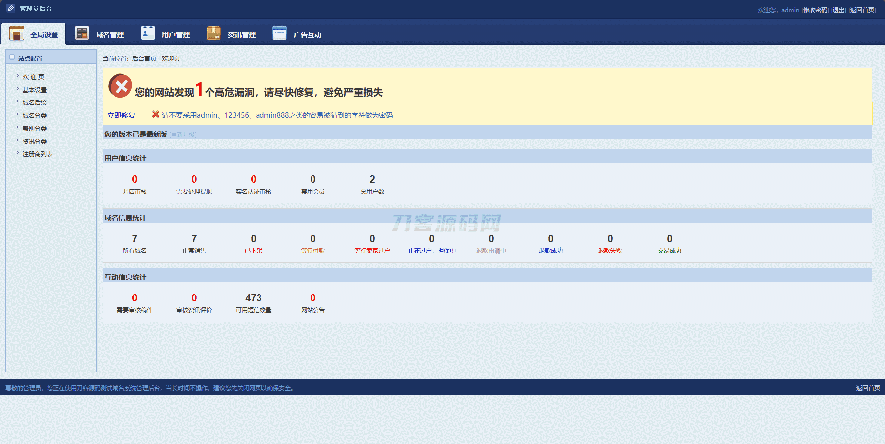Click the 广告互动 calendar icon
885x444 pixels.
pyautogui.click(x=279, y=33)
